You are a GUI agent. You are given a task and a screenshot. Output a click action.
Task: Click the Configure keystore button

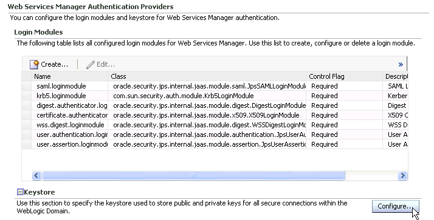point(395,206)
